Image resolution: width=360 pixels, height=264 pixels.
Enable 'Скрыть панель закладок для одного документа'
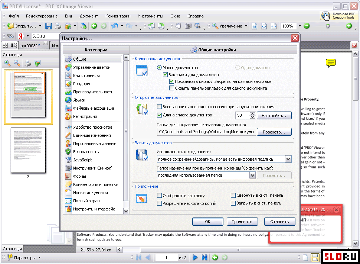tap(171, 88)
